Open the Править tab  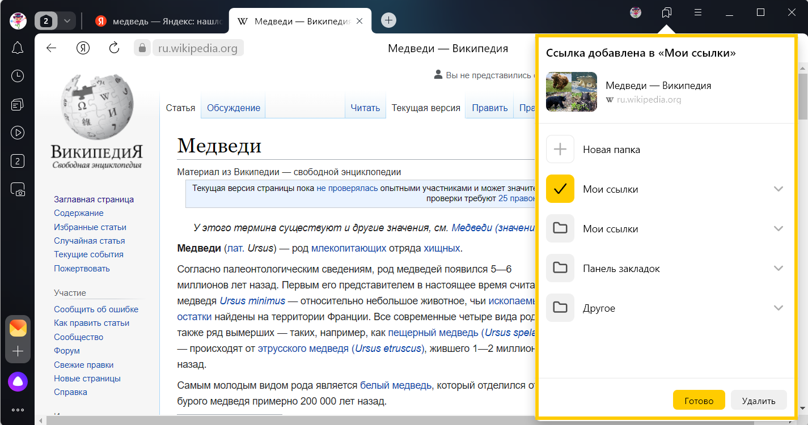click(x=489, y=108)
